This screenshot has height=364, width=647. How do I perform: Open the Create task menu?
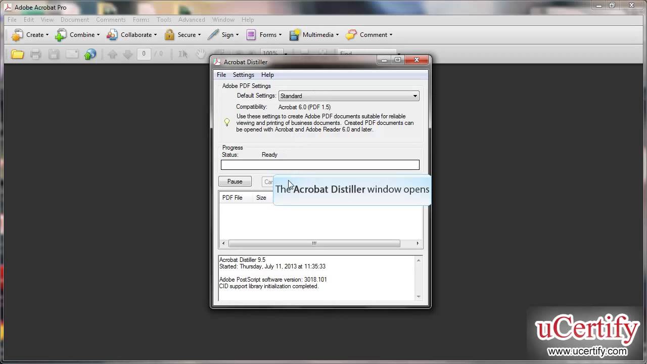click(x=30, y=35)
